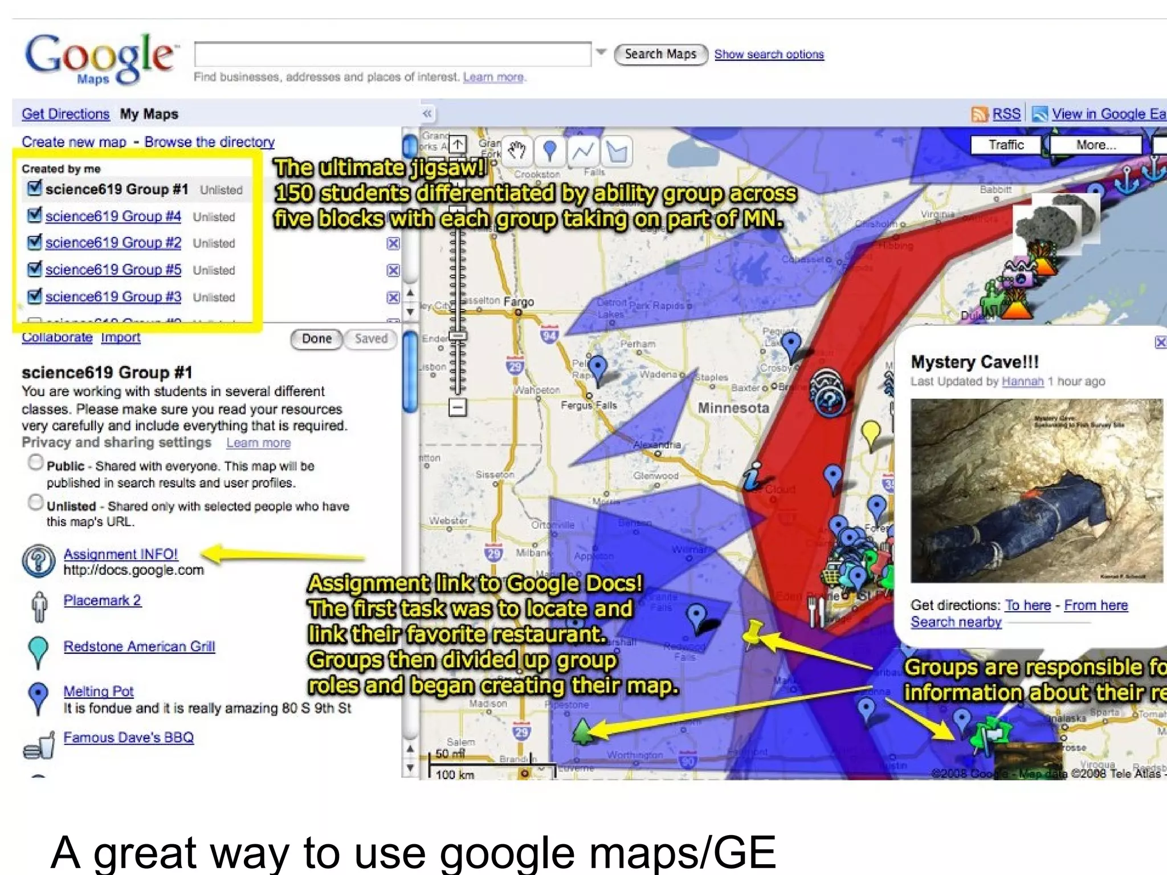Click the RSS feed icon

[980, 114]
